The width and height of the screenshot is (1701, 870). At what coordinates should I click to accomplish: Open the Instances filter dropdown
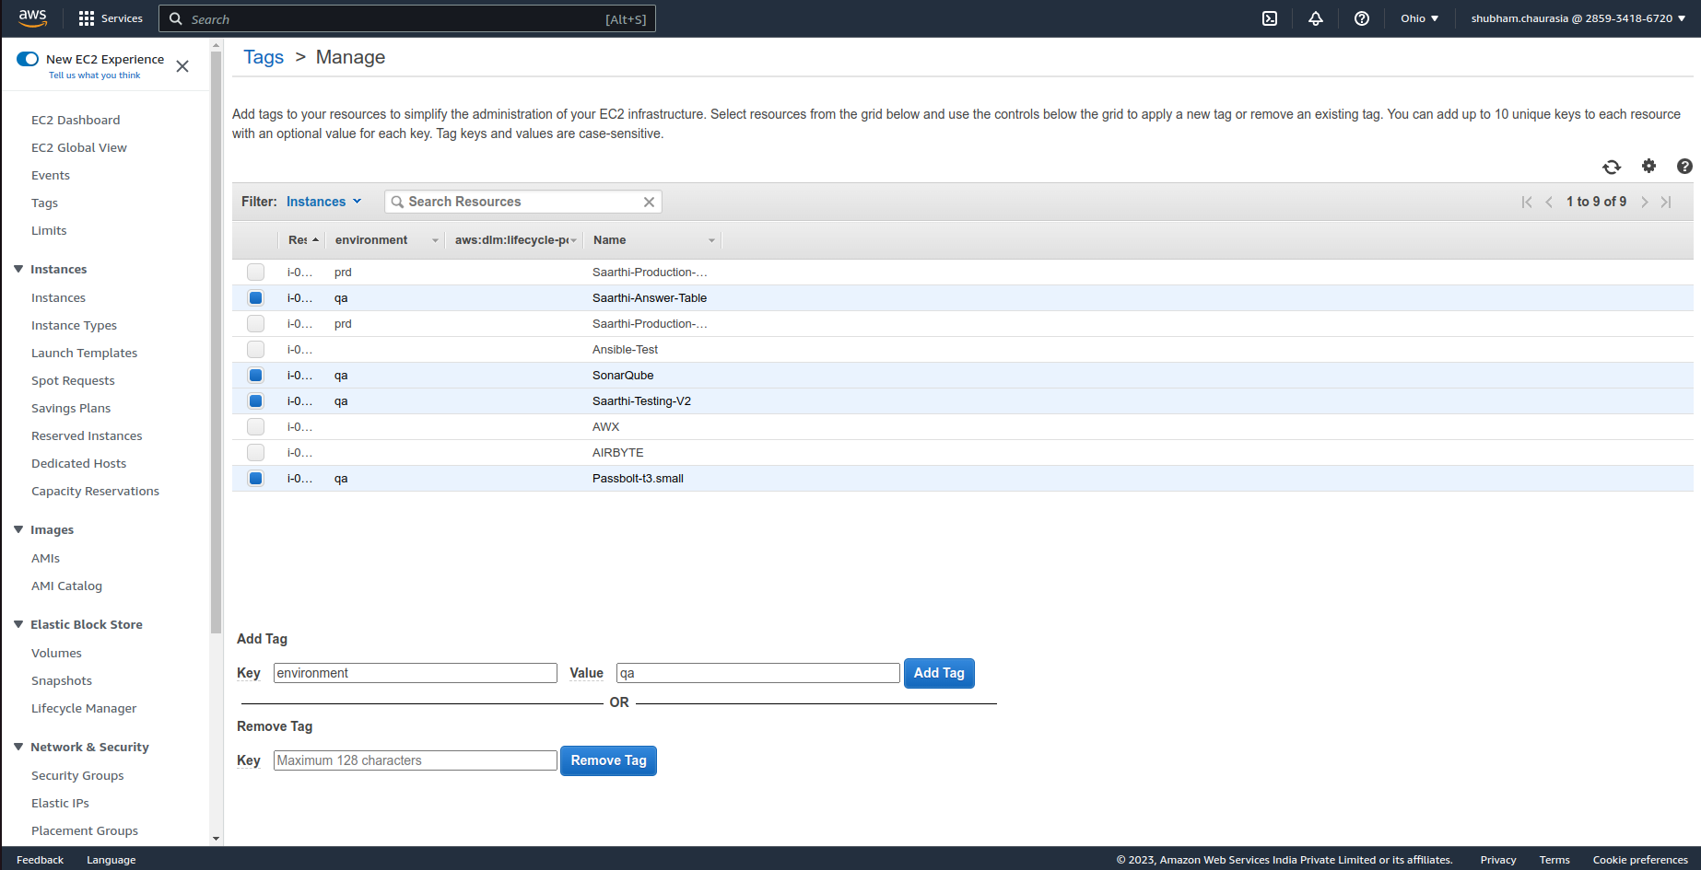tap(323, 202)
